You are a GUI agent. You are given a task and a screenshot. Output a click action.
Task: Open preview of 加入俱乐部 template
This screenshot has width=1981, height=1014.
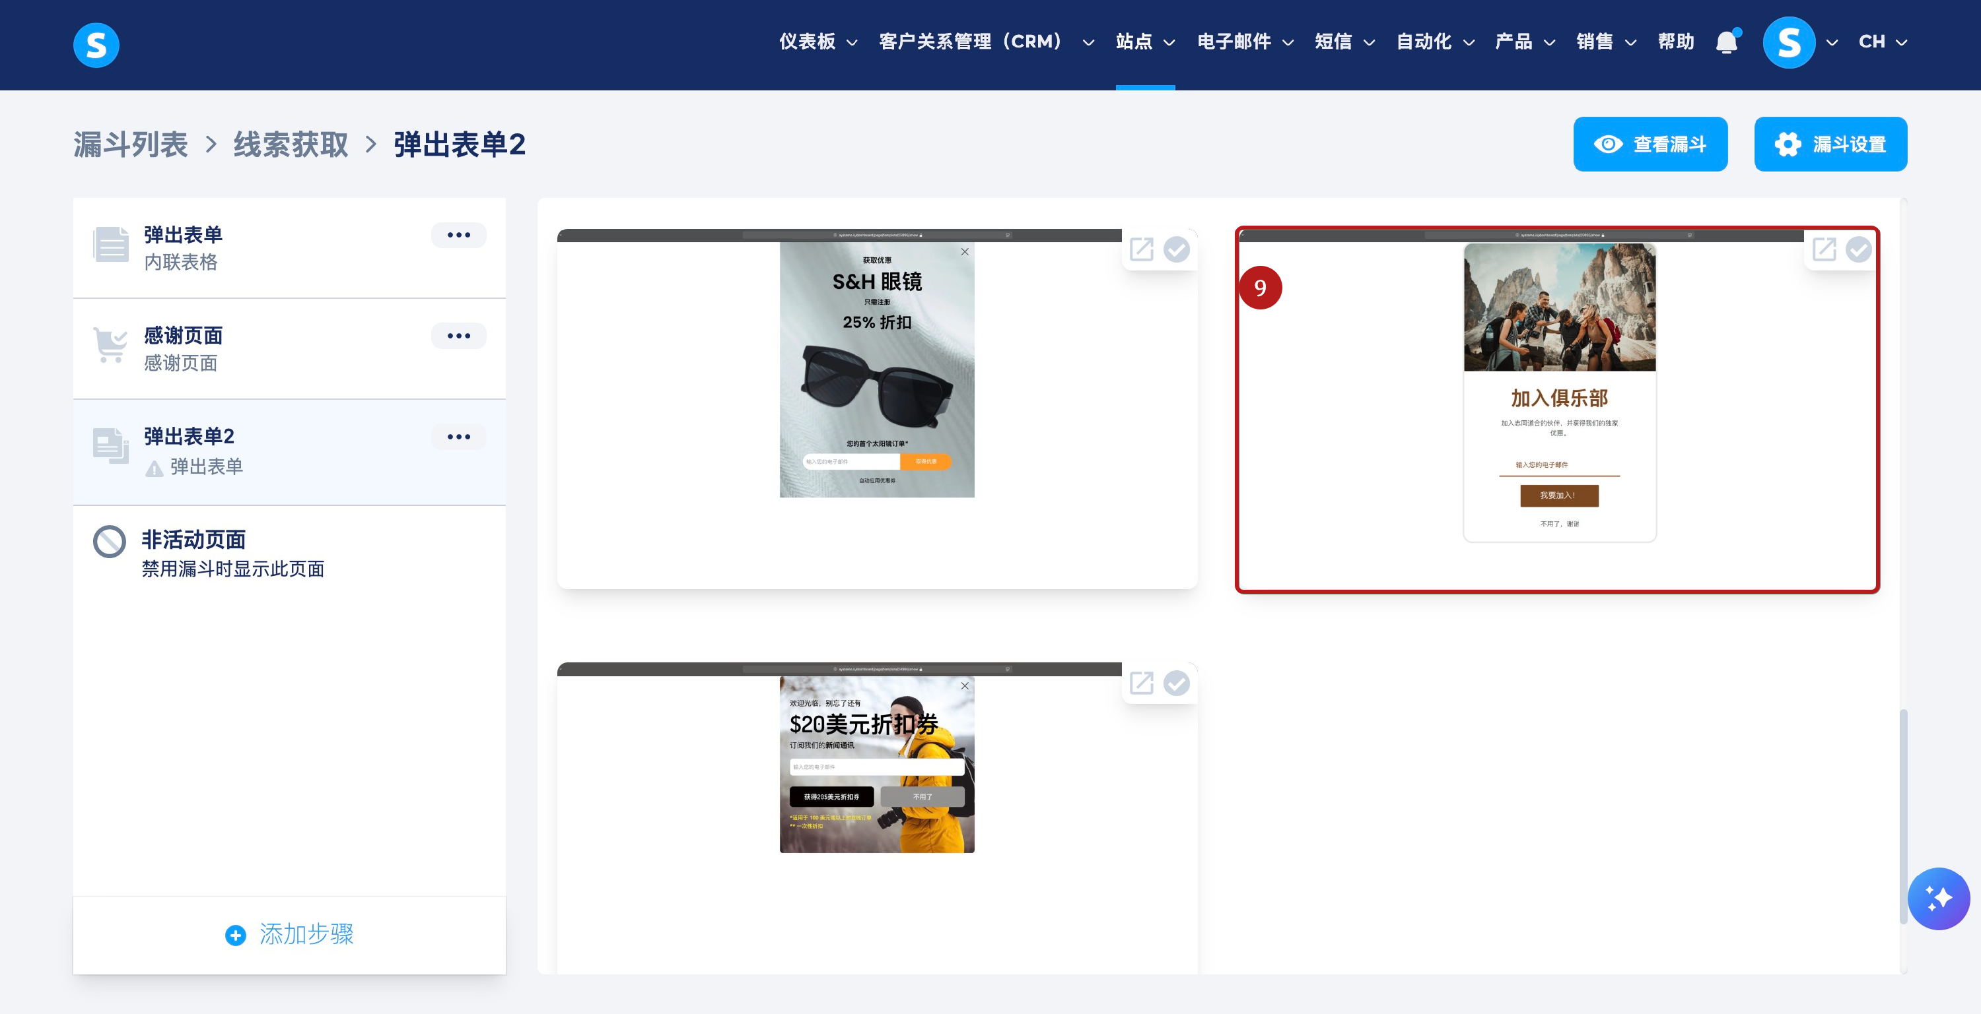click(x=1823, y=249)
